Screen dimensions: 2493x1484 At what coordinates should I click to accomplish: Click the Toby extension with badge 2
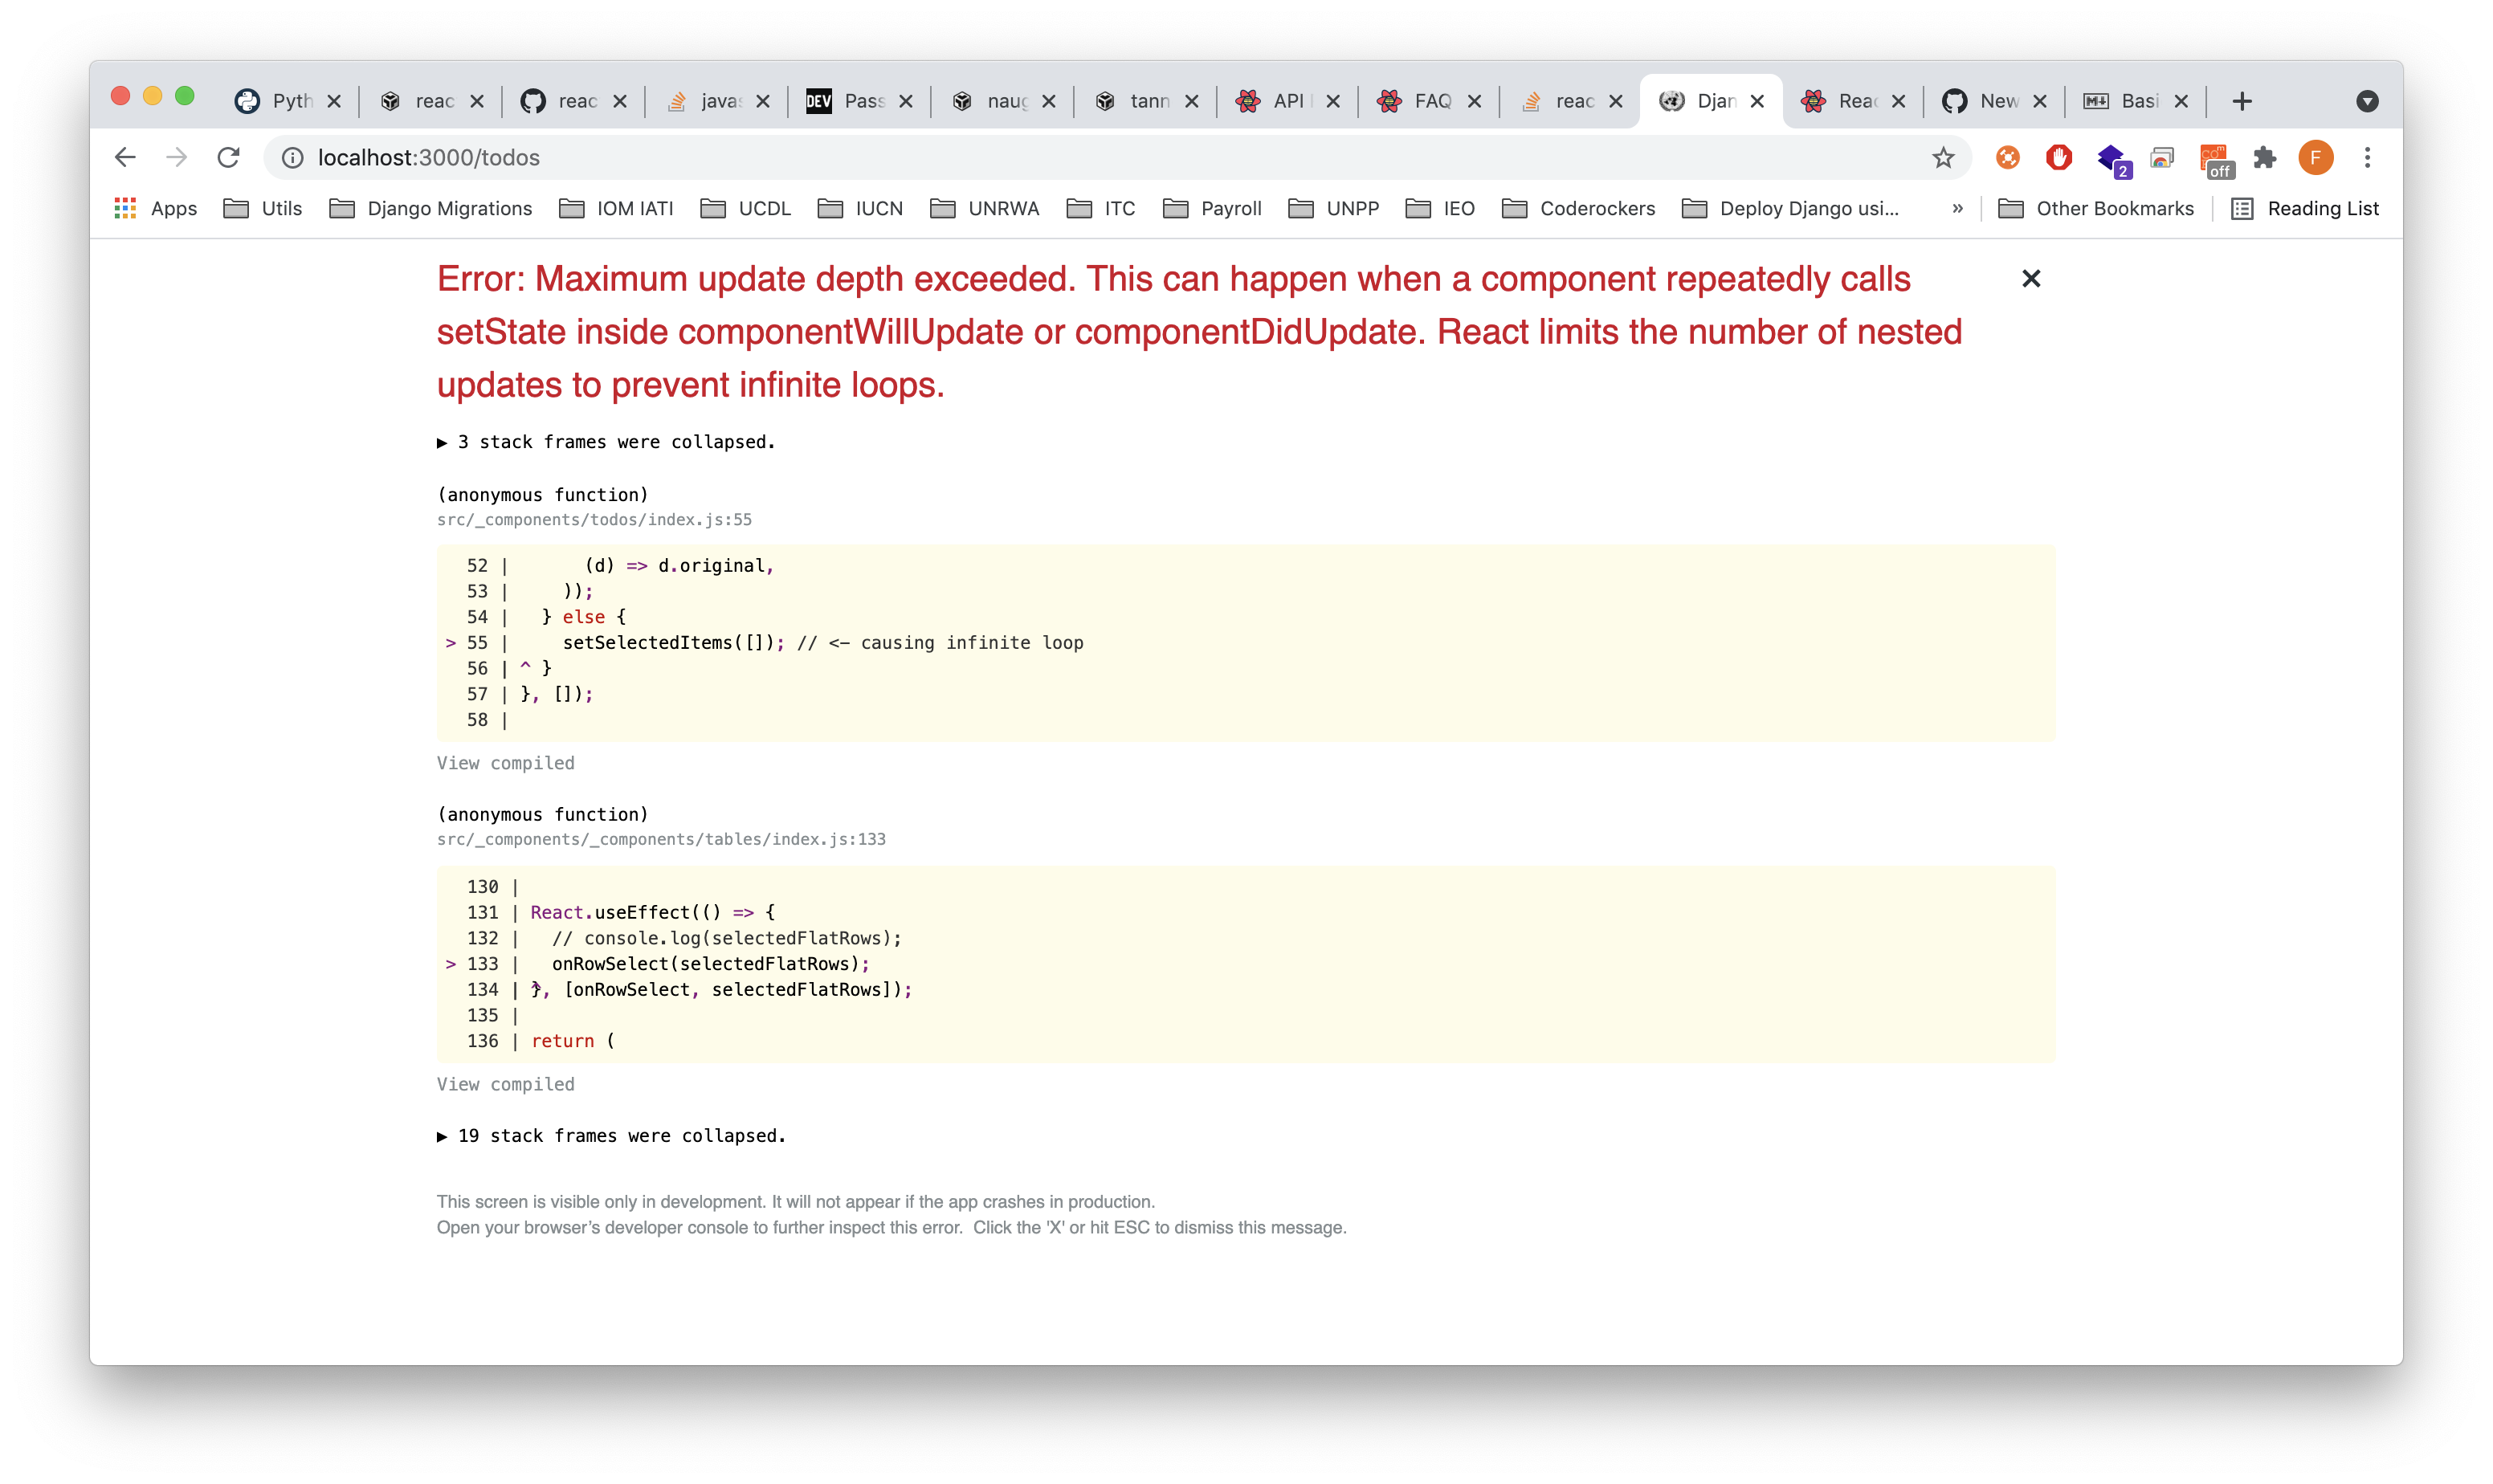point(2110,158)
